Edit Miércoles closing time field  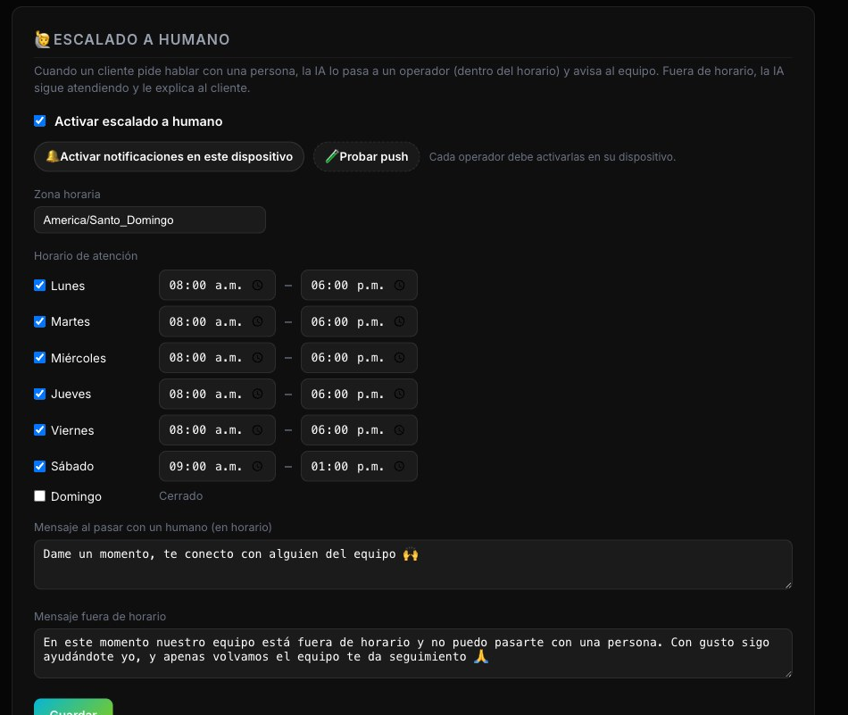[x=359, y=357]
